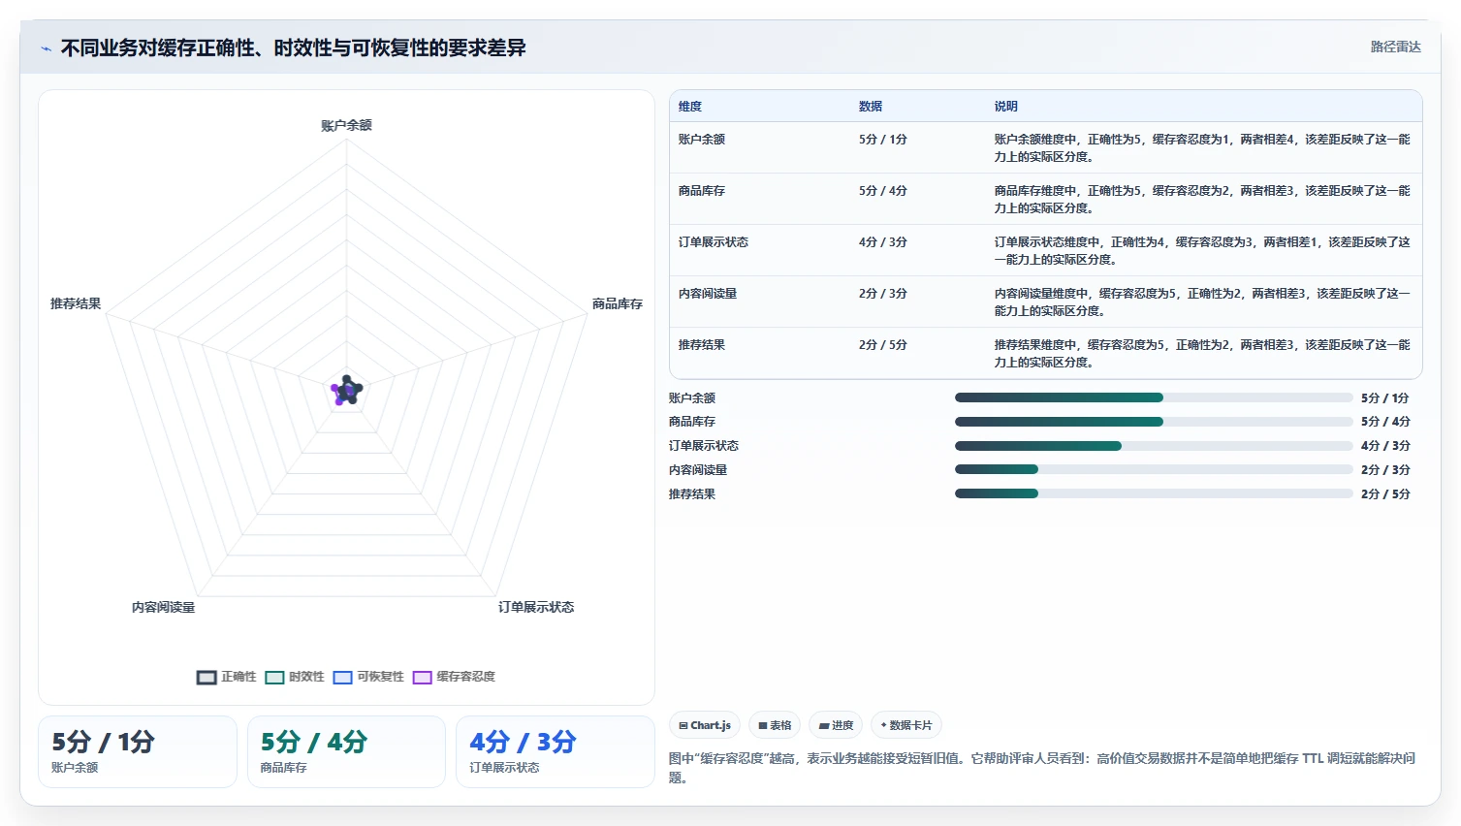This screenshot has height=826, width=1461.
Task: Click the 内容阅读量维度中 description text
Action: click(1202, 302)
